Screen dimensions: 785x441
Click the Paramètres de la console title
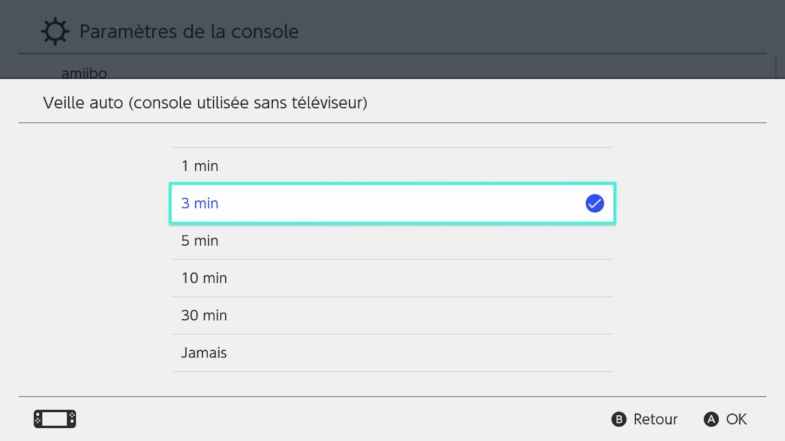(x=189, y=31)
